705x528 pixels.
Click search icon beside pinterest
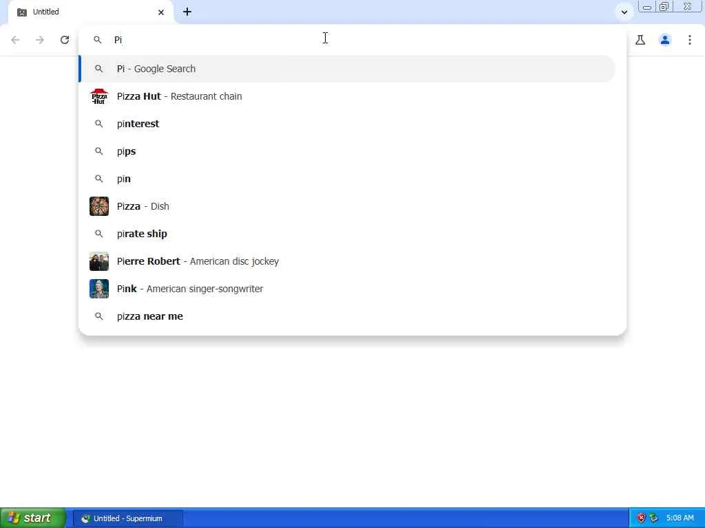pyautogui.click(x=99, y=124)
